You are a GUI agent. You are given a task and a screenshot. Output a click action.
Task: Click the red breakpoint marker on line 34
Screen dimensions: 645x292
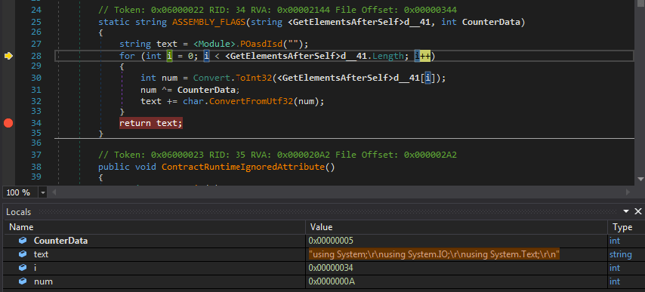click(8, 123)
